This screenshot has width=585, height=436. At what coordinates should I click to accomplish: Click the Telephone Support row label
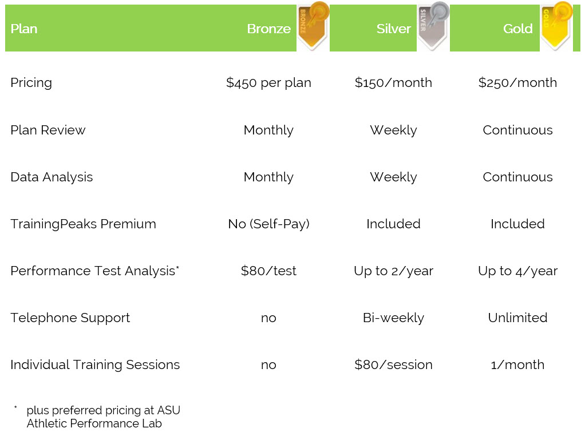(x=70, y=318)
